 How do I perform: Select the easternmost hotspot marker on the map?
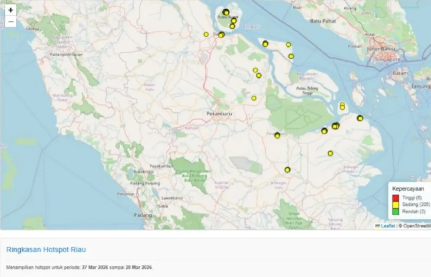[360, 118]
